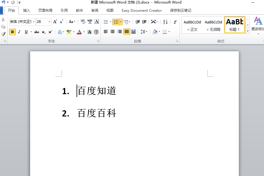Open font dialog launcher in 字体 group

coord(98,41)
